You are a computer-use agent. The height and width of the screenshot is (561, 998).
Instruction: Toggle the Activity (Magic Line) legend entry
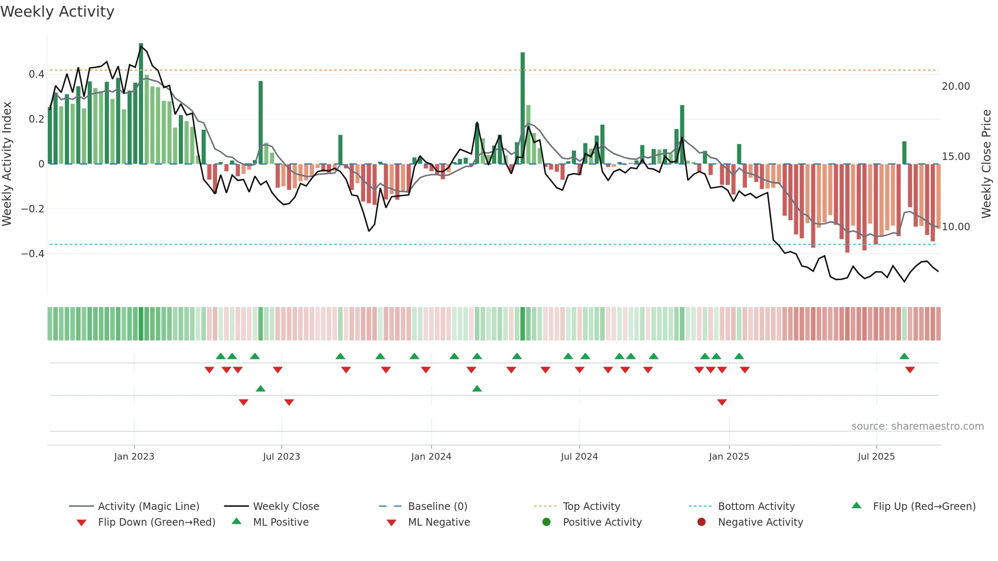134,506
